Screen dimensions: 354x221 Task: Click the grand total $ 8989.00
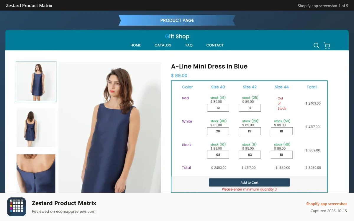pos(313,168)
